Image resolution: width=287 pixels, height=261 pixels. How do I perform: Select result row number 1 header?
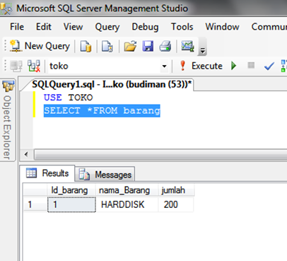tap(35, 204)
